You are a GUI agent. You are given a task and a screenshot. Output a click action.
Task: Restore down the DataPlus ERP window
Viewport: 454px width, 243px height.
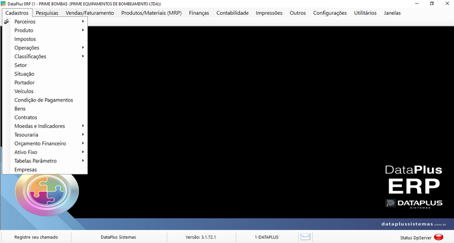point(432,3)
